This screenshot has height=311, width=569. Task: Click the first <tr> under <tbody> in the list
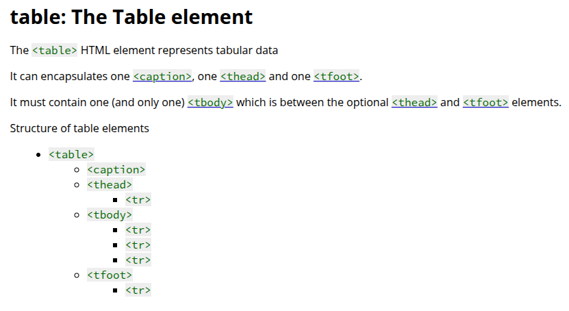pos(138,230)
